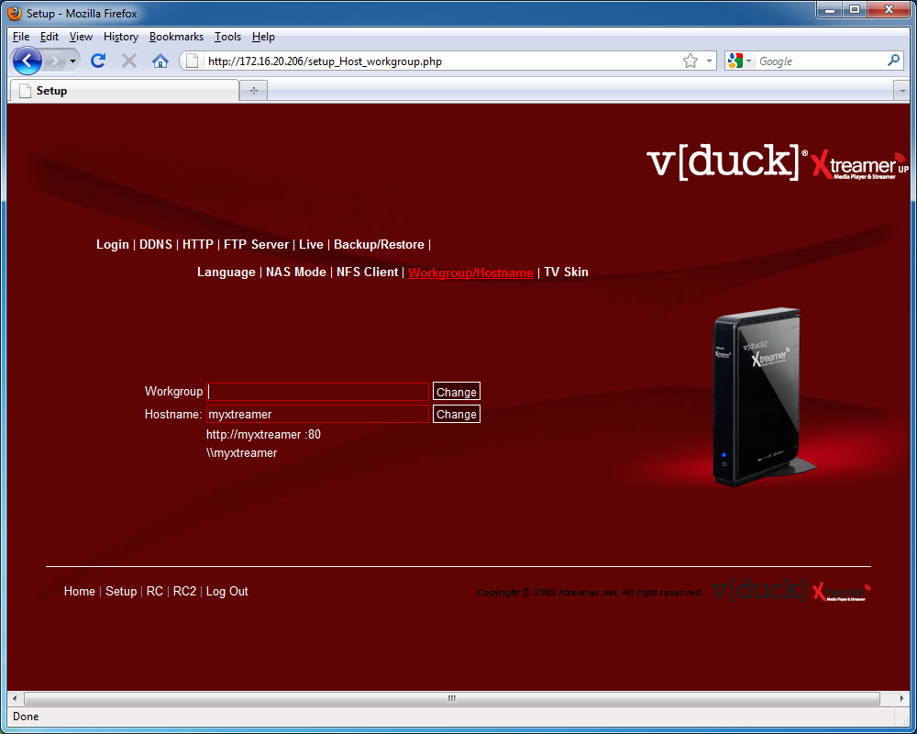The width and height of the screenshot is (917, 734).
Task: Click the scroll left arrow
Action: point(15,698)
